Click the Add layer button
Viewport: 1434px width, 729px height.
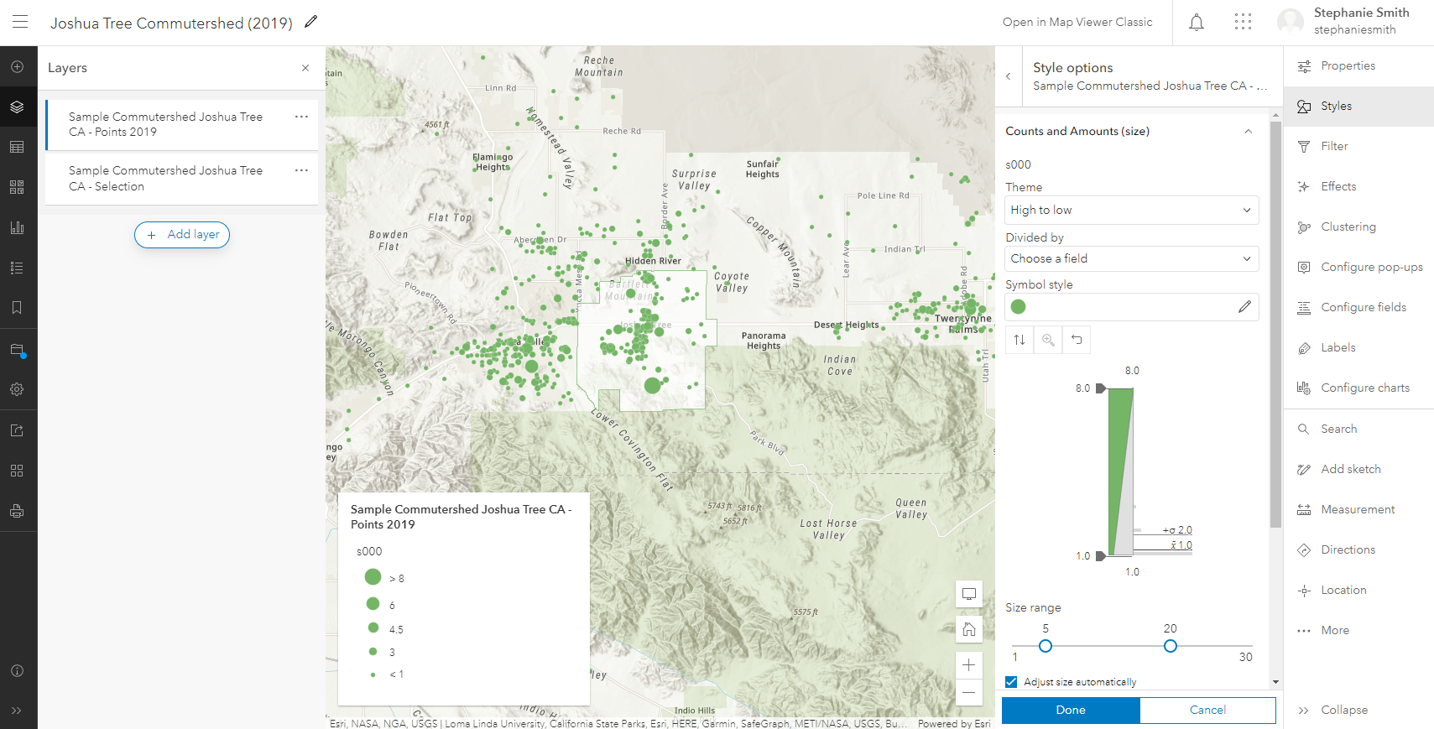pyautogui.click(x=182, y=235)
